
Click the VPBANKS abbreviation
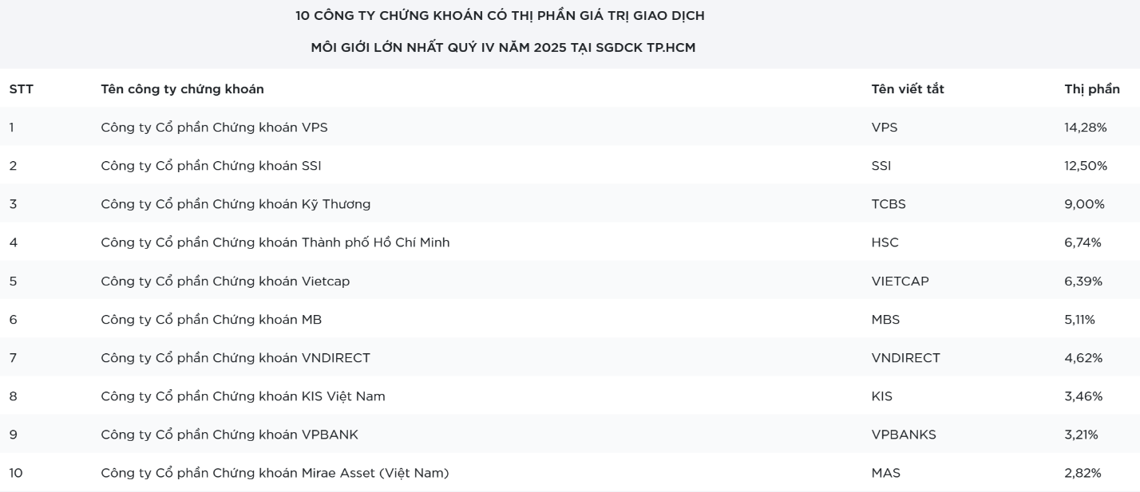(x=904, y=435)
